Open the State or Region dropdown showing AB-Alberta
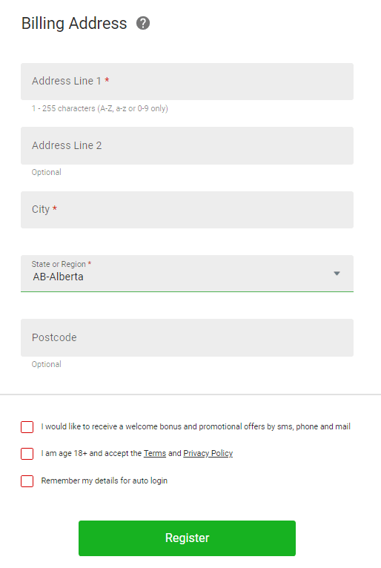This screenshot has width=381, height=568. pyautogui.click(x=187, y=274)
